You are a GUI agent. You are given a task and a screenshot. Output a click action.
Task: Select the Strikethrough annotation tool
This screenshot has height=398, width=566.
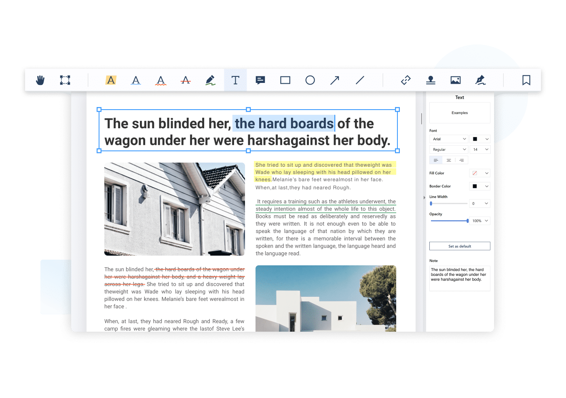click(x=186, y=80)
